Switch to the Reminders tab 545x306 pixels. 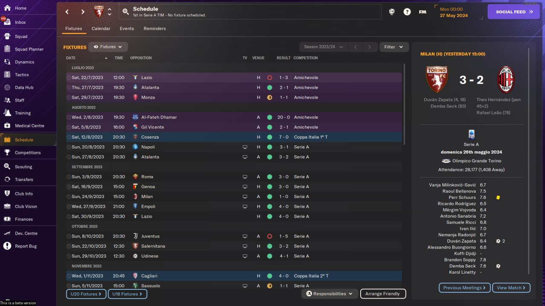pyautogui.click(x=155, y=28)
